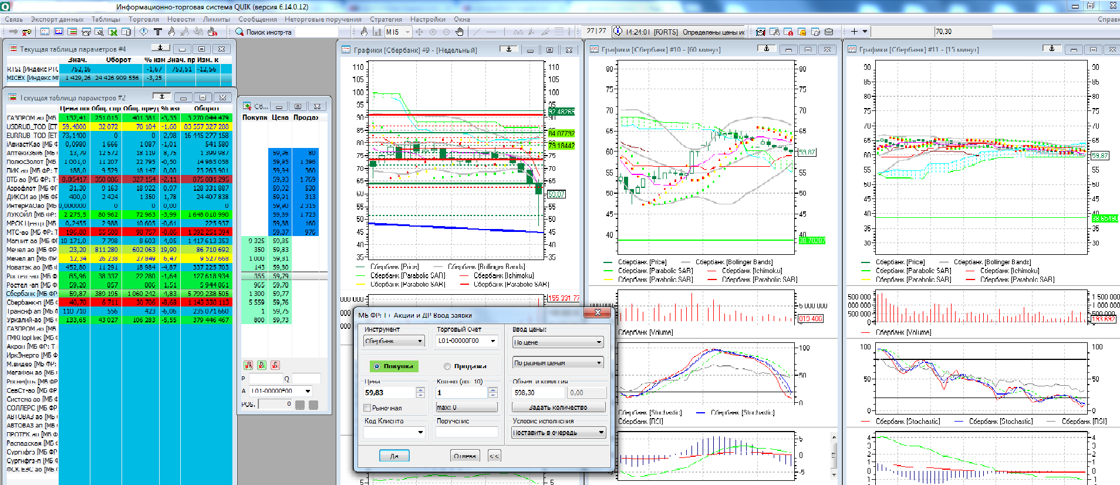This screenshot has width=1120, height=485.
Task: Click the plus add toolbar icon
Action: click(x=854, y=32)
